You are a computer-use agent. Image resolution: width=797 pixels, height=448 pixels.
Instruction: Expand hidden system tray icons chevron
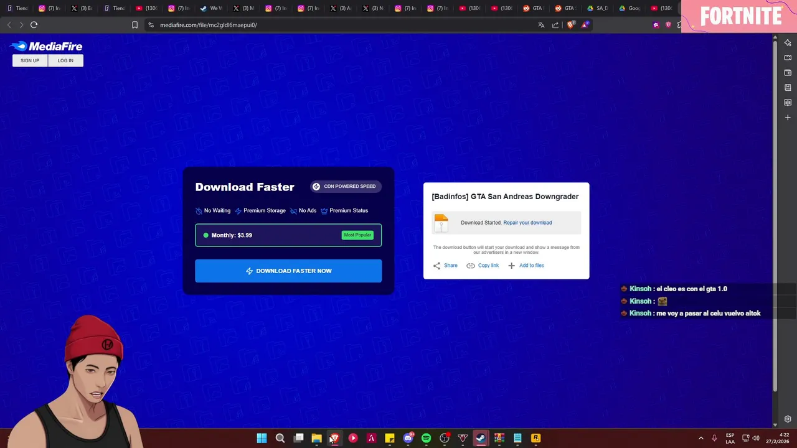[700, 438]
